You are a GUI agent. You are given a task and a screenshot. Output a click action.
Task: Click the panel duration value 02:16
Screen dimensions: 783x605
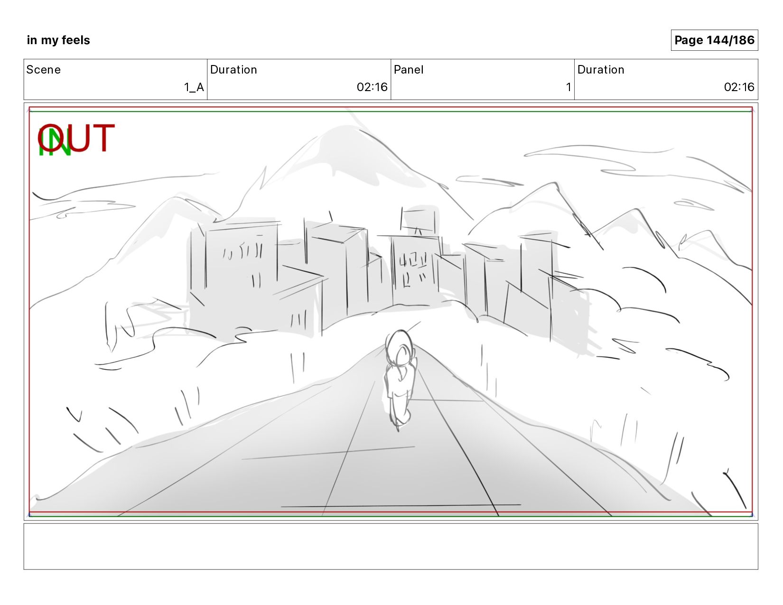[x=739, y=87]
